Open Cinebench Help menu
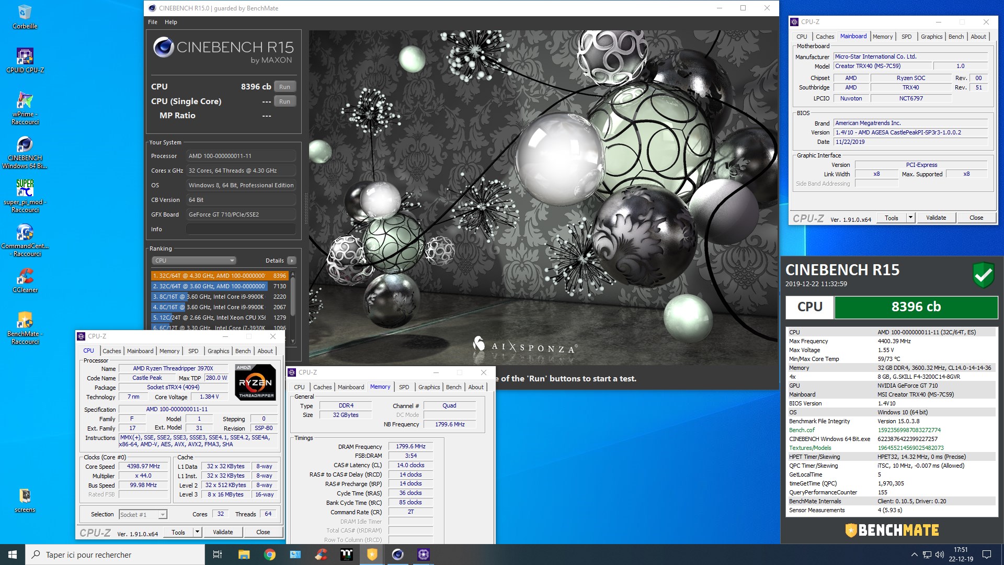 click(x=171, y=22)
